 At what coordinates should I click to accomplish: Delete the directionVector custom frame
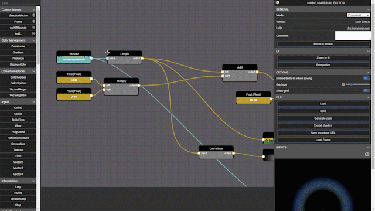pos(34,16)
